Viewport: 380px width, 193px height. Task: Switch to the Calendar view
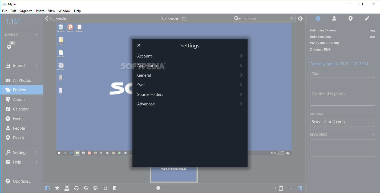pos(21,109)
